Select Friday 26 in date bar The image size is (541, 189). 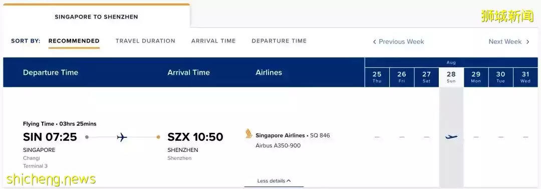402,77
